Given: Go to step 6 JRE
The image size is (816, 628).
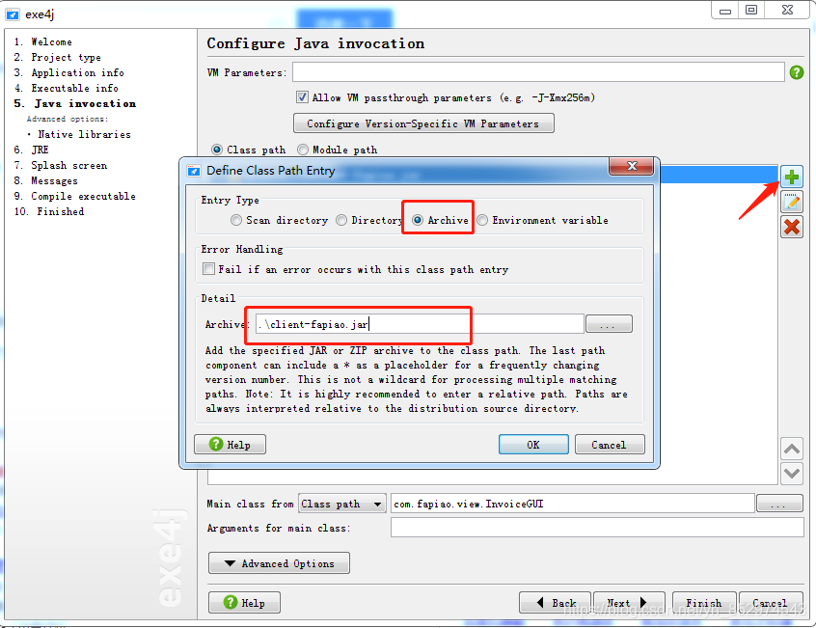Looking at the screenshot, I should point(31,150).
